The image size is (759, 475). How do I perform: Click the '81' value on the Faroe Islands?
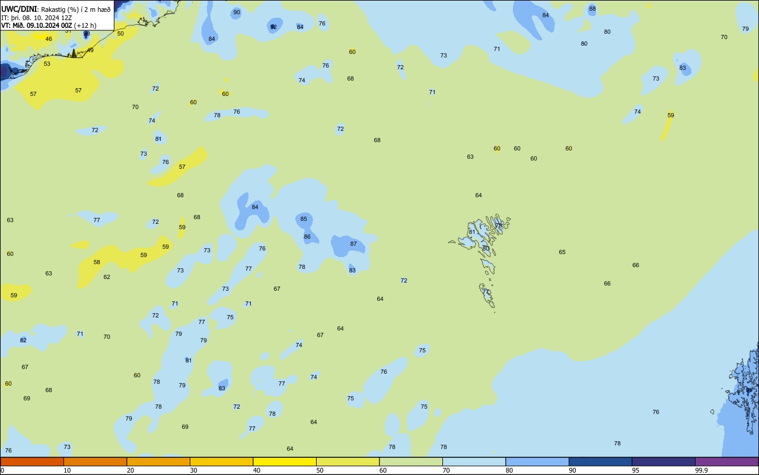click(472, 232)
